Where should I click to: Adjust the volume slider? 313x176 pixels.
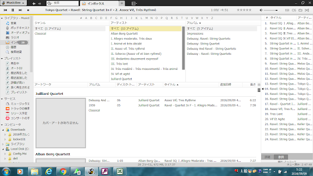[271, 10]
